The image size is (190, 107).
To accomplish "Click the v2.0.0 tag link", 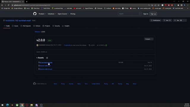I will point(92,45).
